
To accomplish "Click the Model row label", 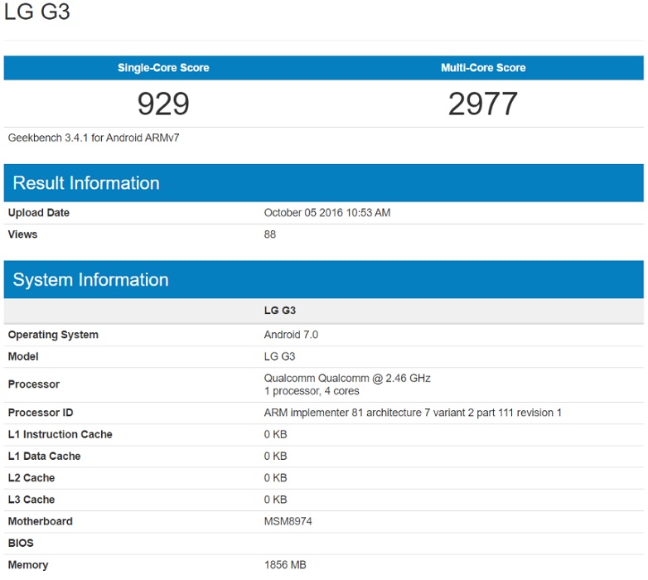I will [x=23, y=356].
